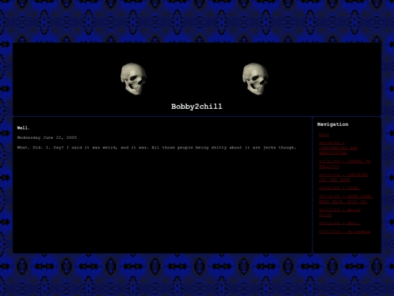This screenshot has width=394, height=296.
Task: Open the PORTAL TO HELL entry link
Action: point(344,164)
